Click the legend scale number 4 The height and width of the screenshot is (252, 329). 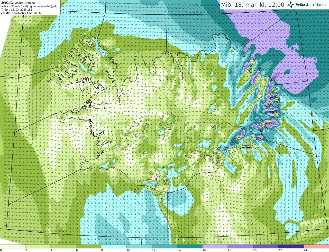point(51,250)
